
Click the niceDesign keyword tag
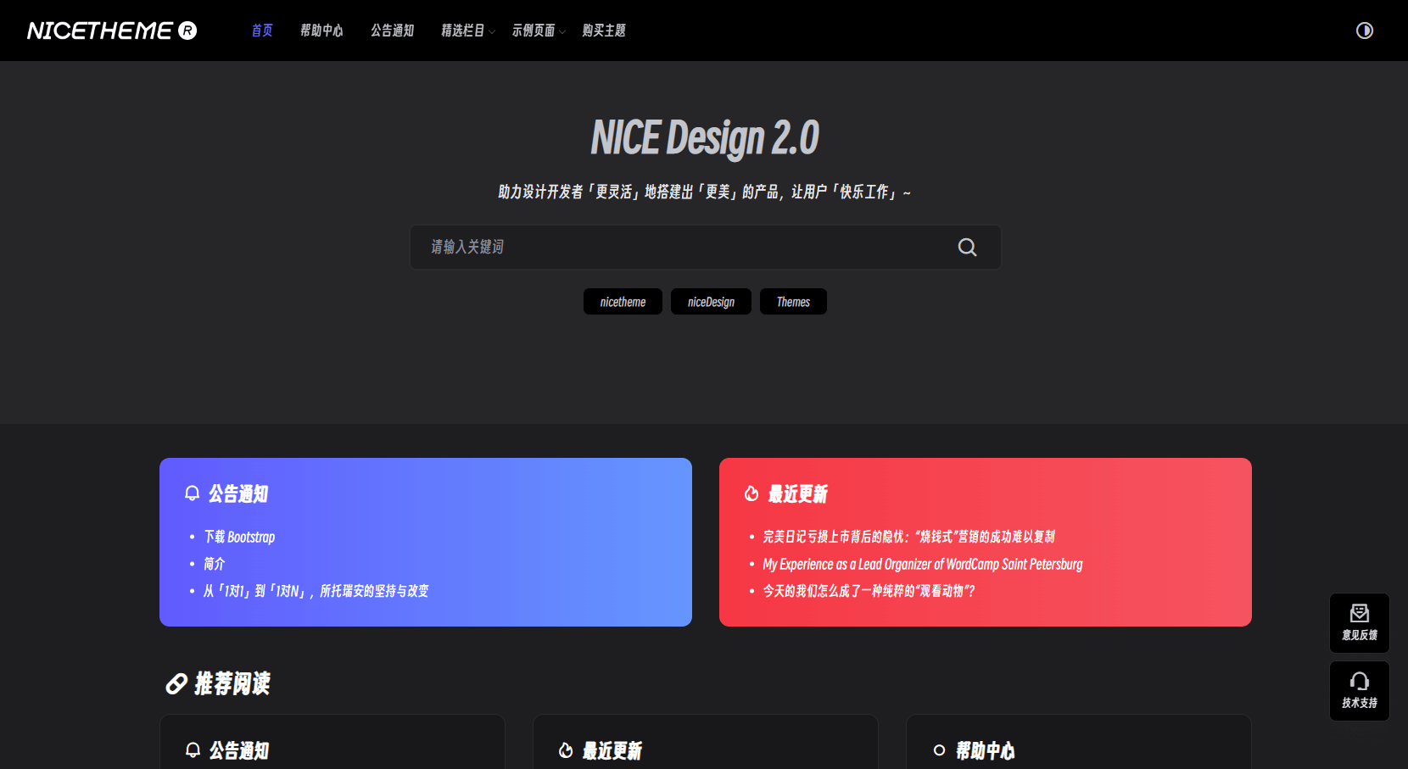click(711, 302)
